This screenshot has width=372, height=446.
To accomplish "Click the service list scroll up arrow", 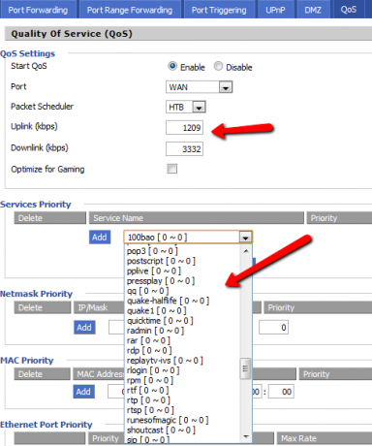I will [246, 251].
